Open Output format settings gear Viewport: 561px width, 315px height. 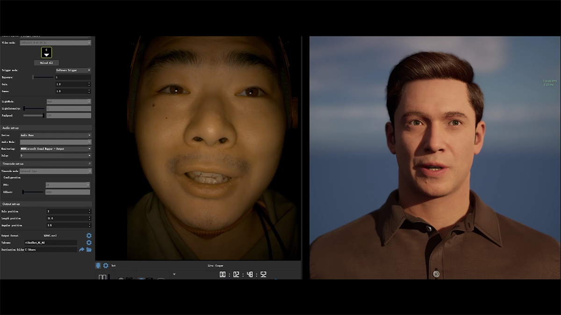point(89,236)
